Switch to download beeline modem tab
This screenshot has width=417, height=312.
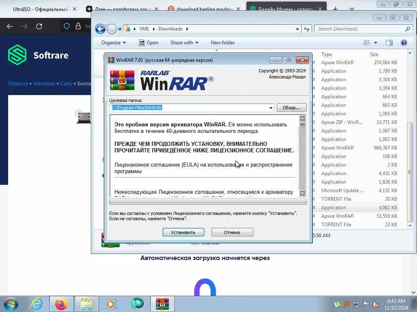point(204,9)
